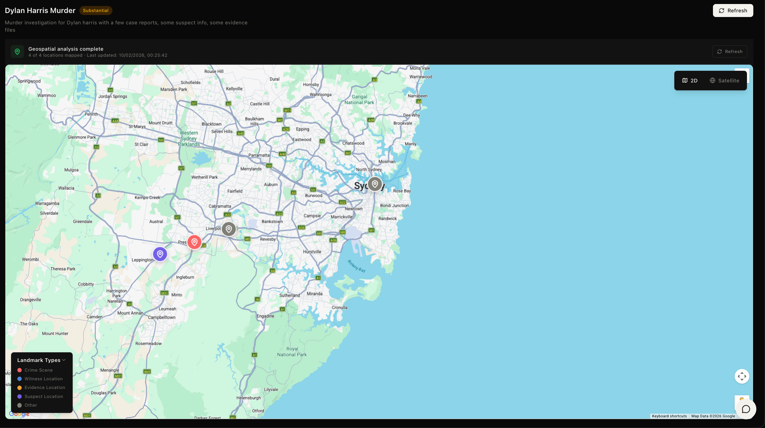Switch the map to 2D view
This screenshot has width=765, height=428.
690,80
